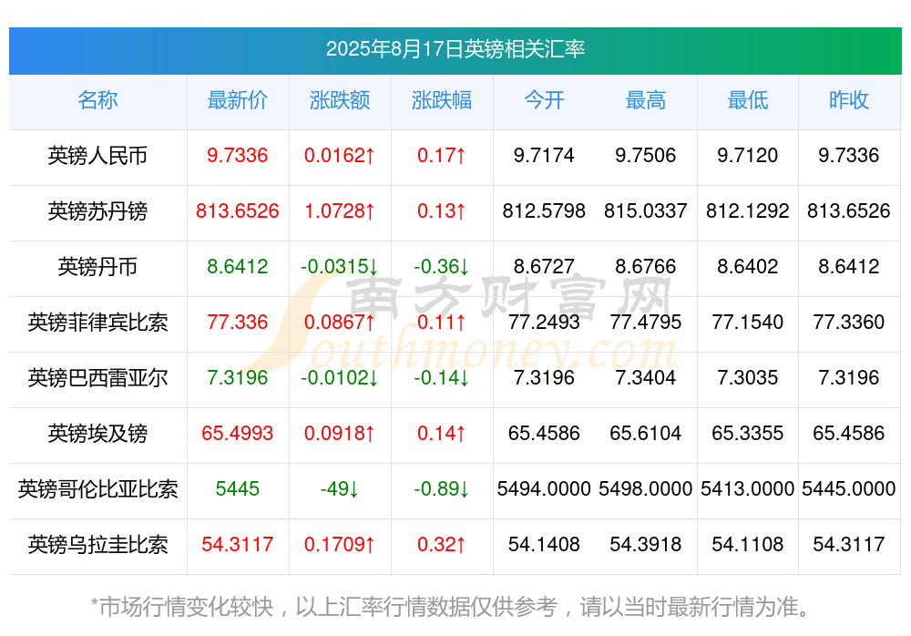
Task: Click the title 2025年8月17日英镑相关汇率
Action: (455, 49)
